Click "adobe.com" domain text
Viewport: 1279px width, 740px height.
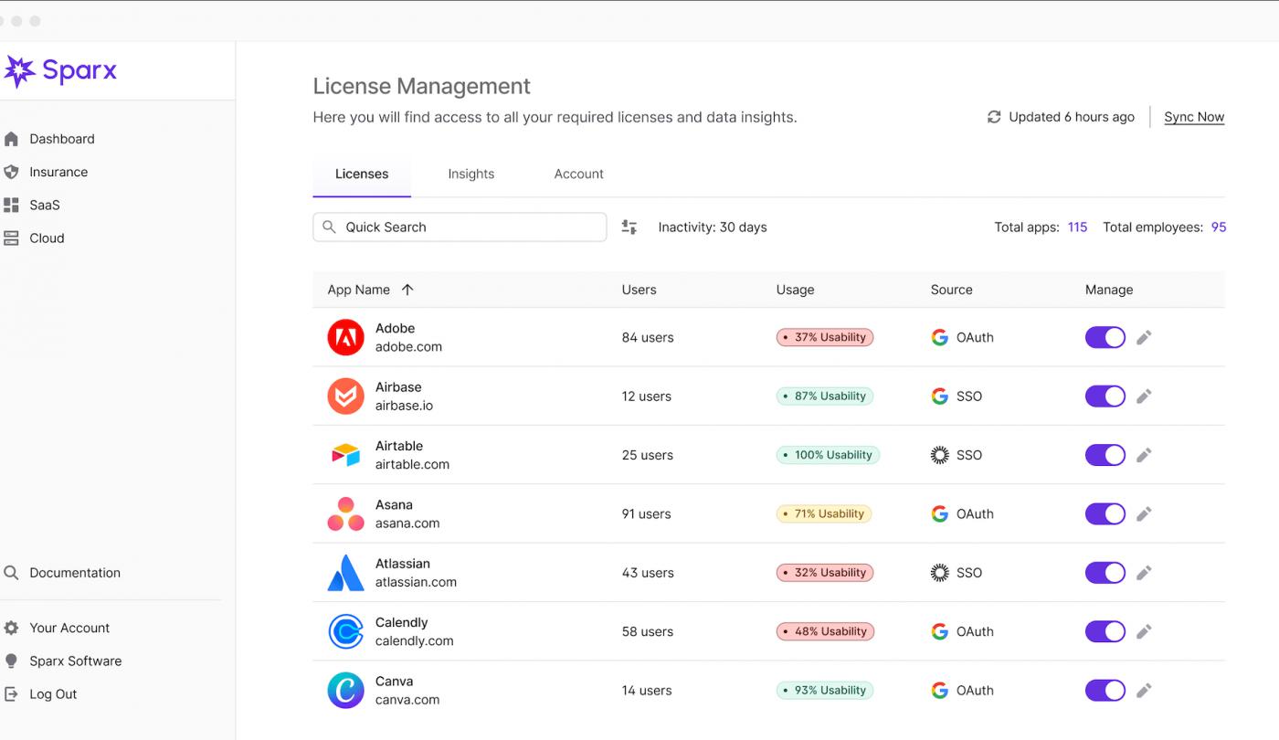(x=408, y=347)
